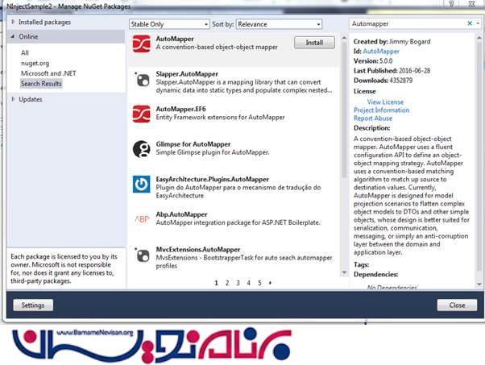Go to results page 5
Screen dimensions: 485x365
click(x=259, y=283)
